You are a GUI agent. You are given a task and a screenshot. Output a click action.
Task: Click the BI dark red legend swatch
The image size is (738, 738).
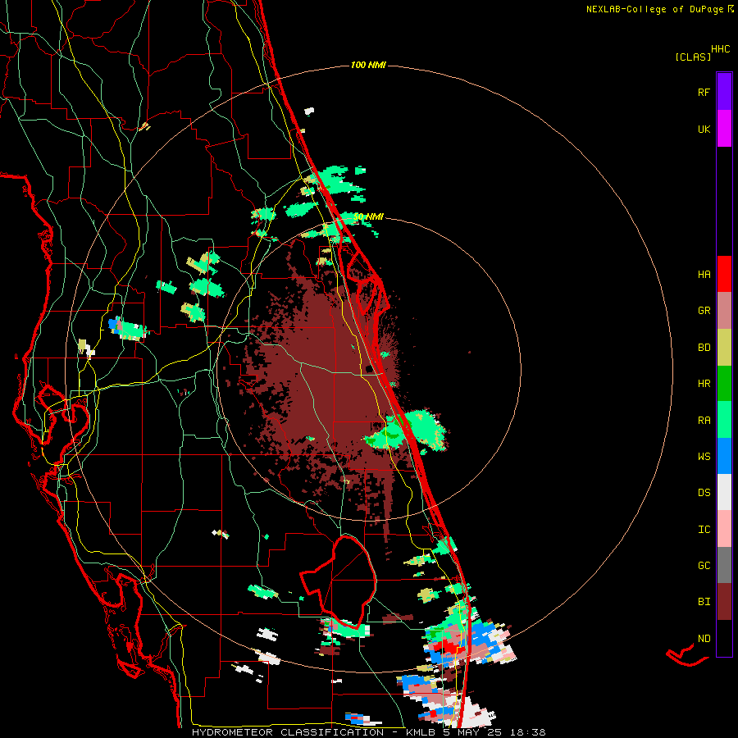[x=724, y=602]
